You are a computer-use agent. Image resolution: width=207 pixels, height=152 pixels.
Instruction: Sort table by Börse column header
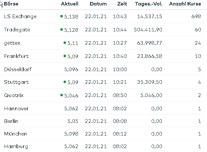pos(11,4)
